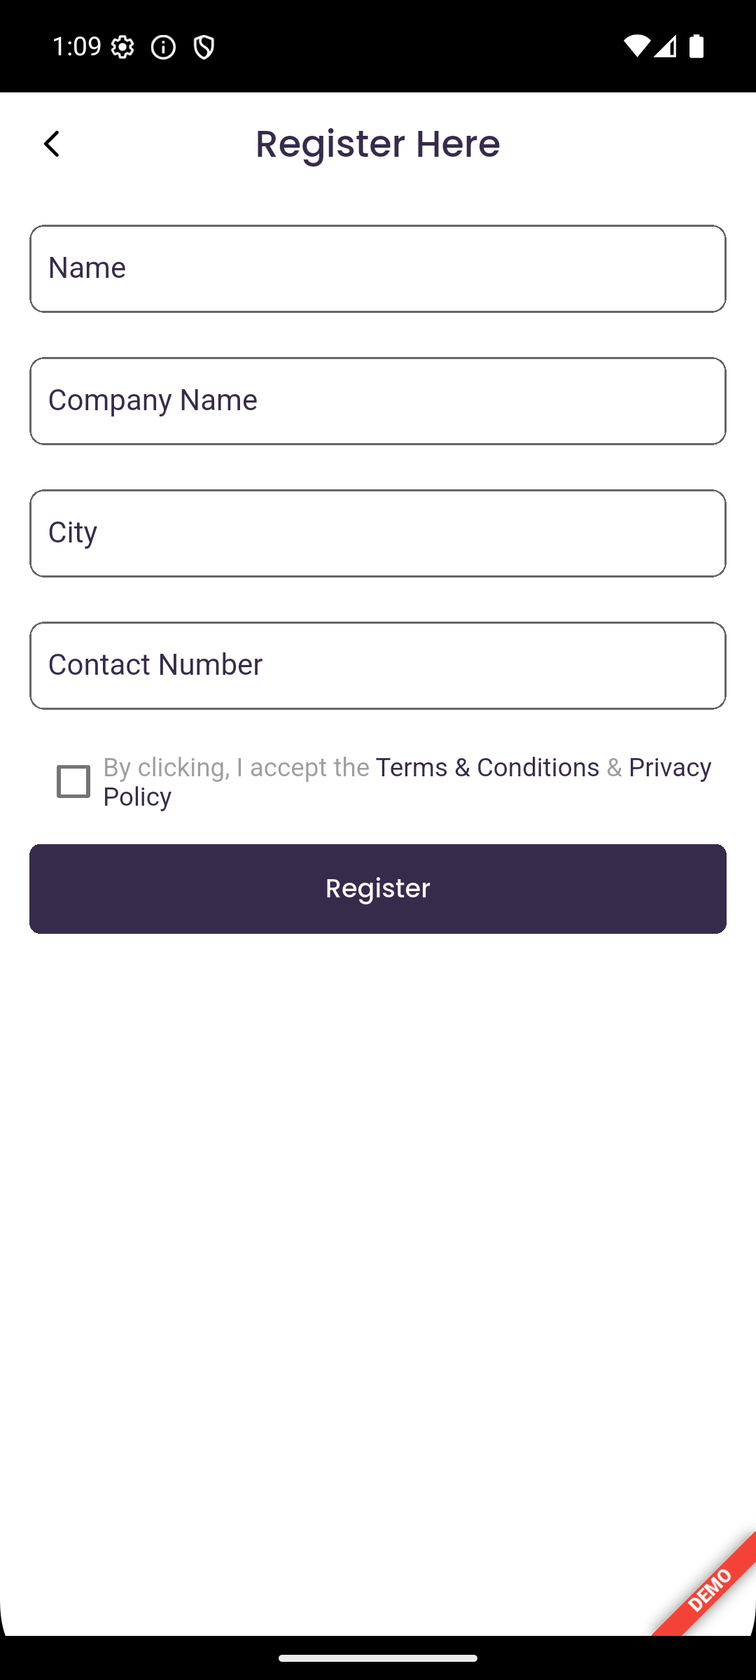This screenshot has height=1680, width=756.
Task: Tap the battery icon in the status bar
Action: pyautogui.click(x=696, y=47)
